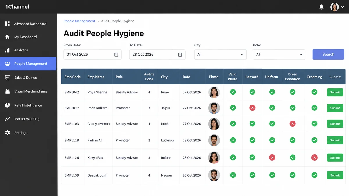
Task: Submit audit for Priya Sharma
Action: pyautogui.click(x=335, y=92)
